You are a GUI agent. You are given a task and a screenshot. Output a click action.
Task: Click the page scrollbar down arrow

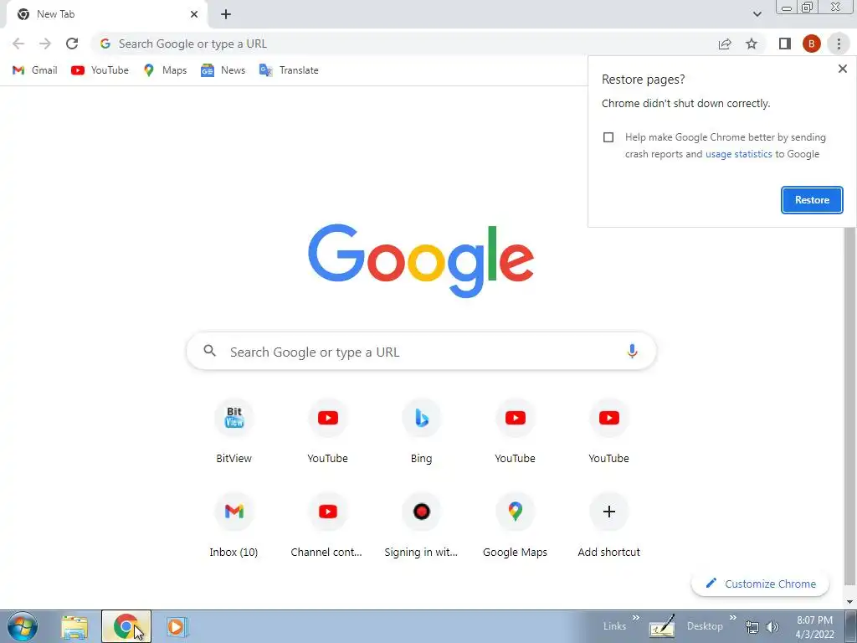click(x=850, y=602)
